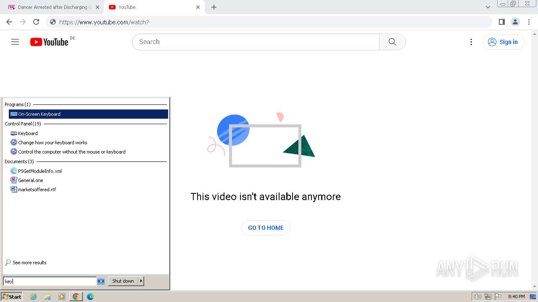The height and width of the screenshot is (302, 538).
Task: Open Internet Explorer from taskbar
Action: tap(34, 297)
